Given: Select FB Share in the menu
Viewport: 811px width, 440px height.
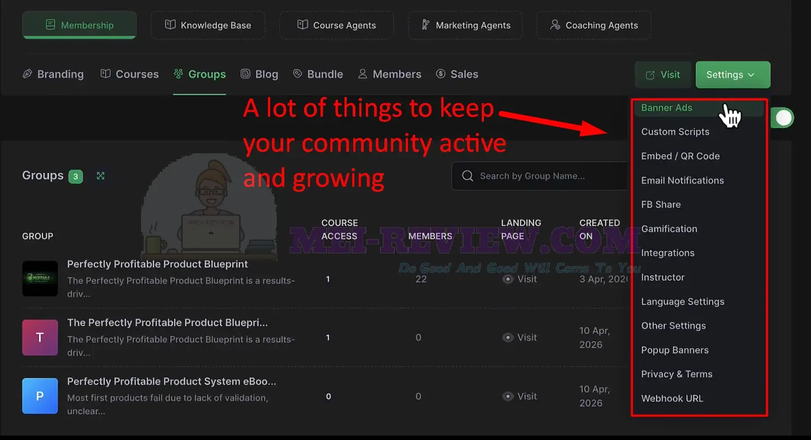Looking at the screenshot, I should pos(661,205).
